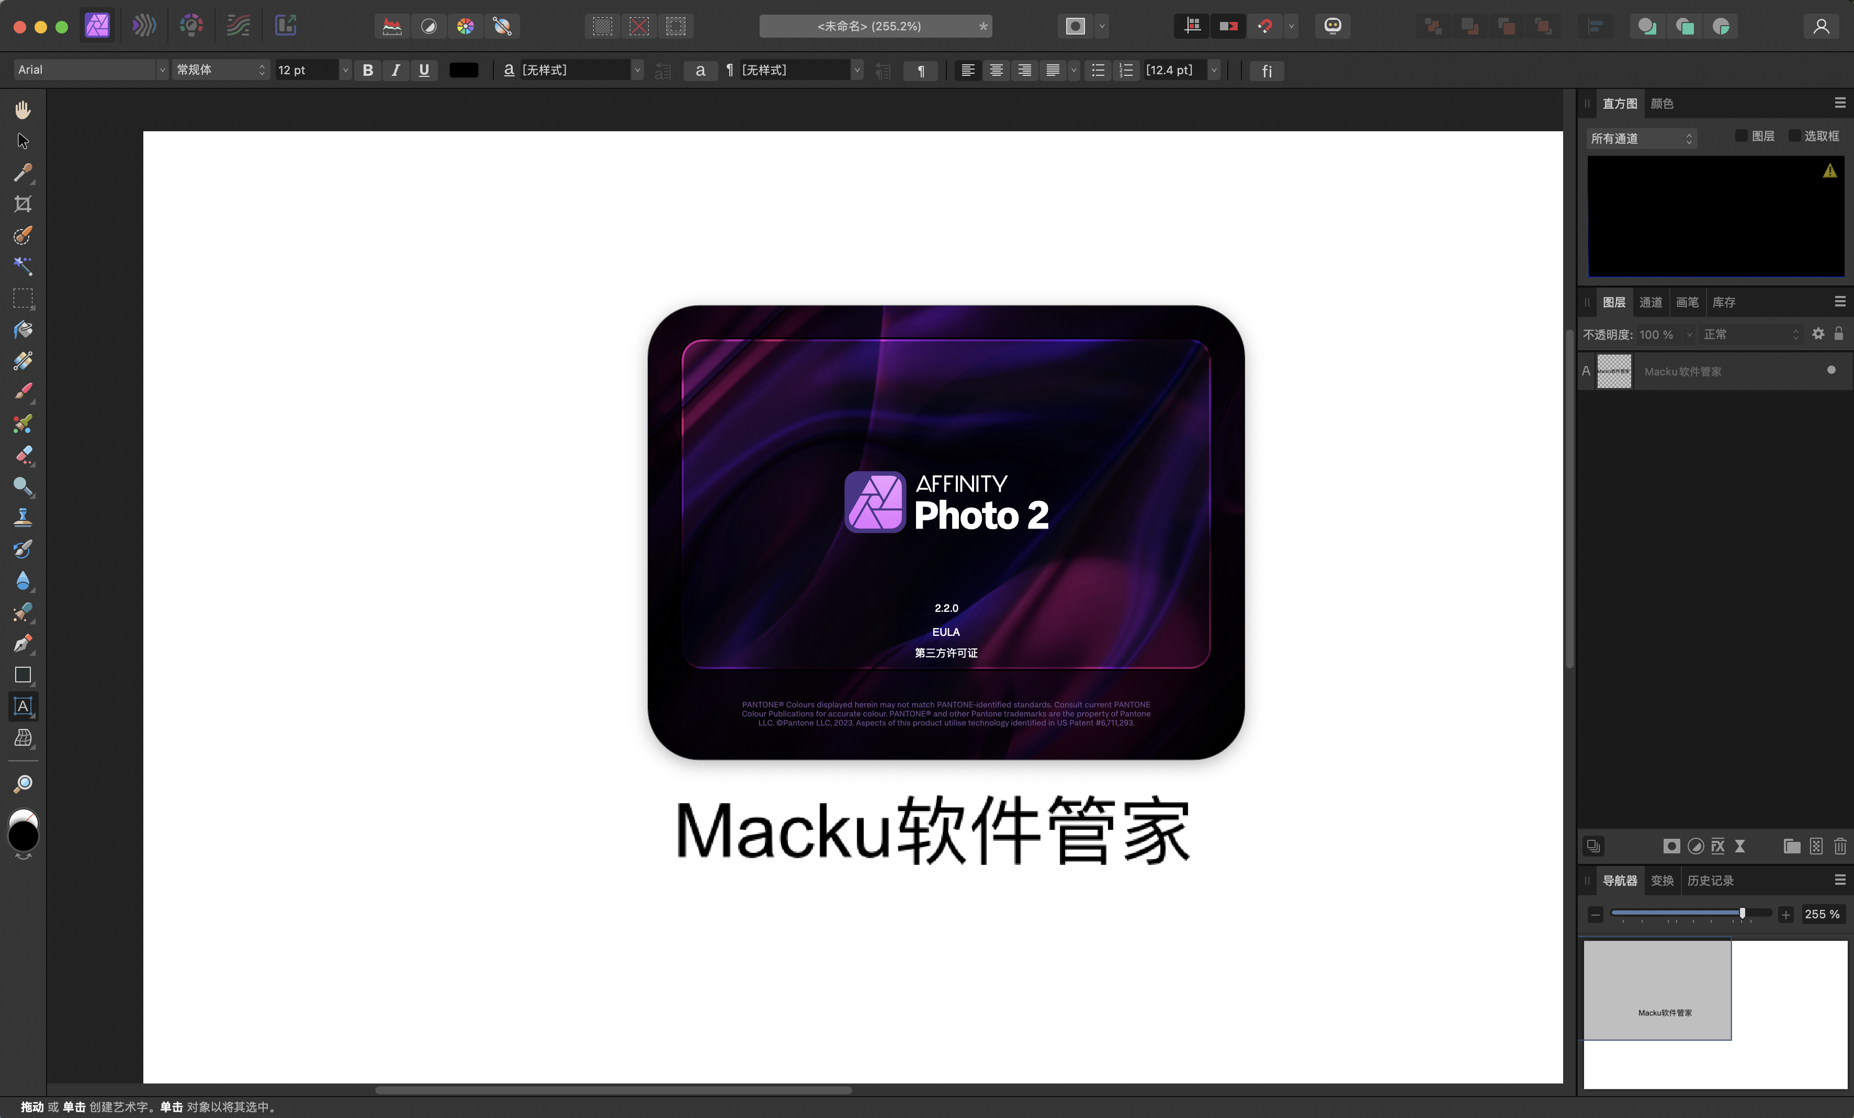Select the Flood Fill bucket tool

[22, 329]
